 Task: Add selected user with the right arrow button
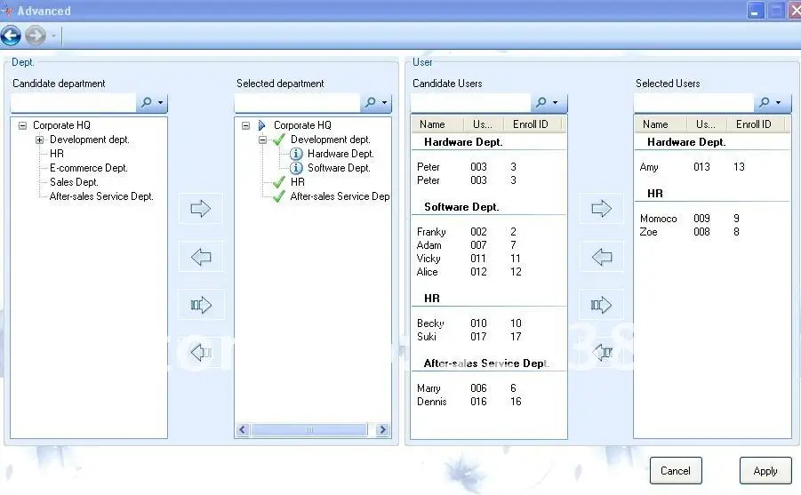pos(601,209)
